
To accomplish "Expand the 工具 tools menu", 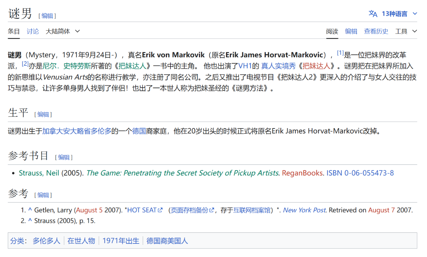I will pos(406,31).
